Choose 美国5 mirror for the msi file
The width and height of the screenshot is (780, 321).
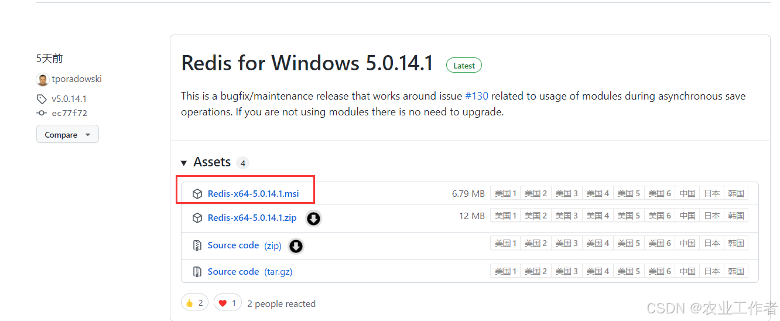point(629,193)
